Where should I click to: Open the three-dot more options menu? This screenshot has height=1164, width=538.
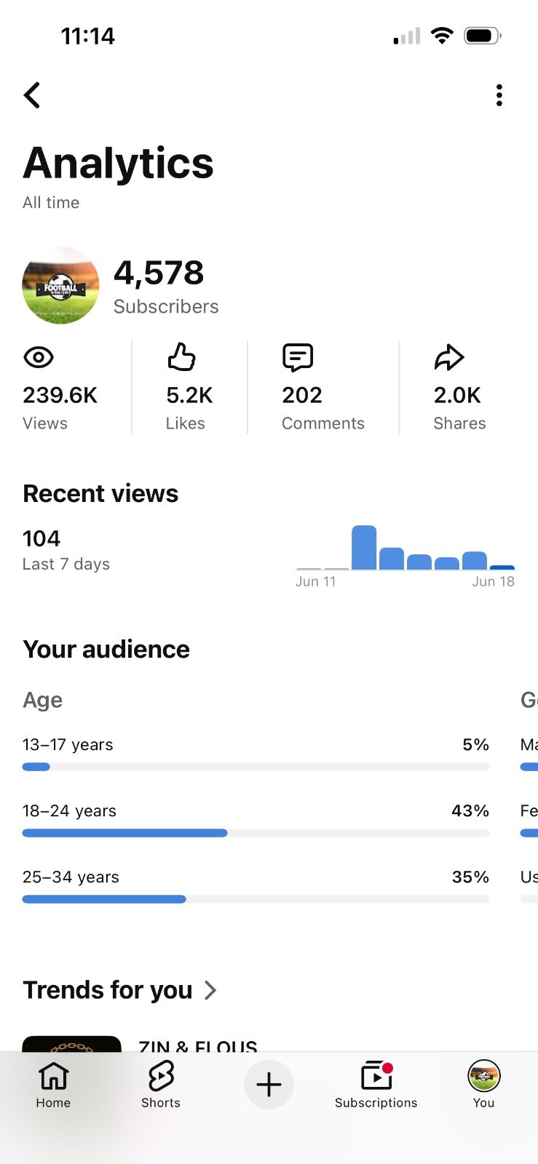(499, 95)
